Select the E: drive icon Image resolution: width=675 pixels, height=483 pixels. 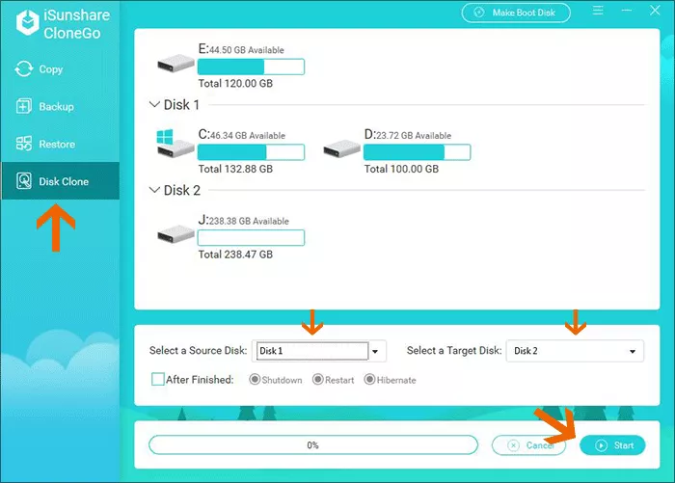pyautogui.click(x=175, y=64)
